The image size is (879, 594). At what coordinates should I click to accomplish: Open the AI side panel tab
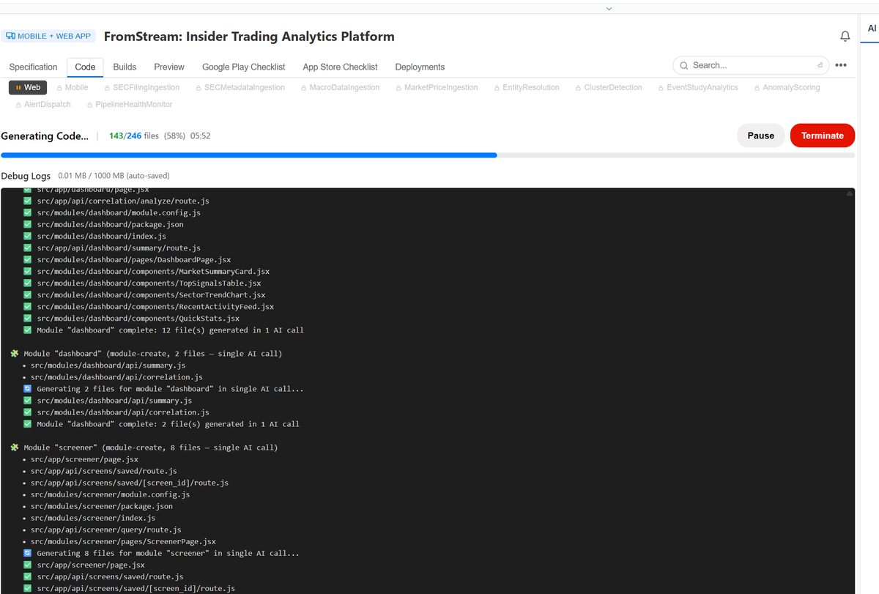(872, 29)
